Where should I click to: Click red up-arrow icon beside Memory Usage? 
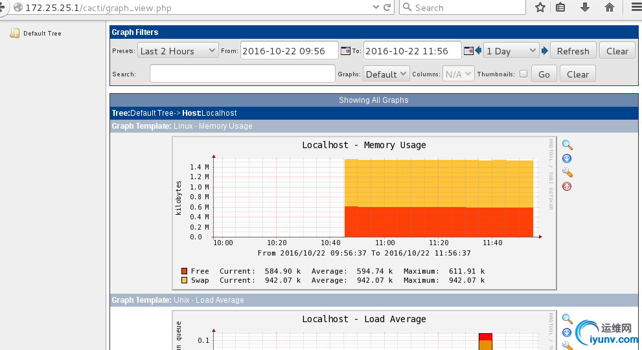pos(567,186)
